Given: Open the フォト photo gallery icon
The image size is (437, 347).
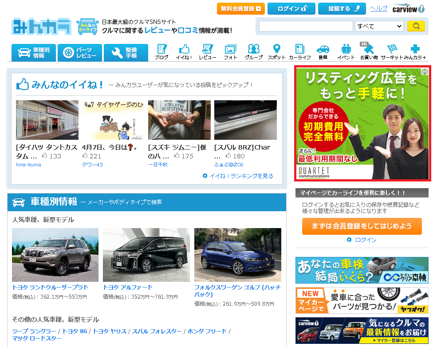Looking at the screenshot, I should [x=231, y=52].
